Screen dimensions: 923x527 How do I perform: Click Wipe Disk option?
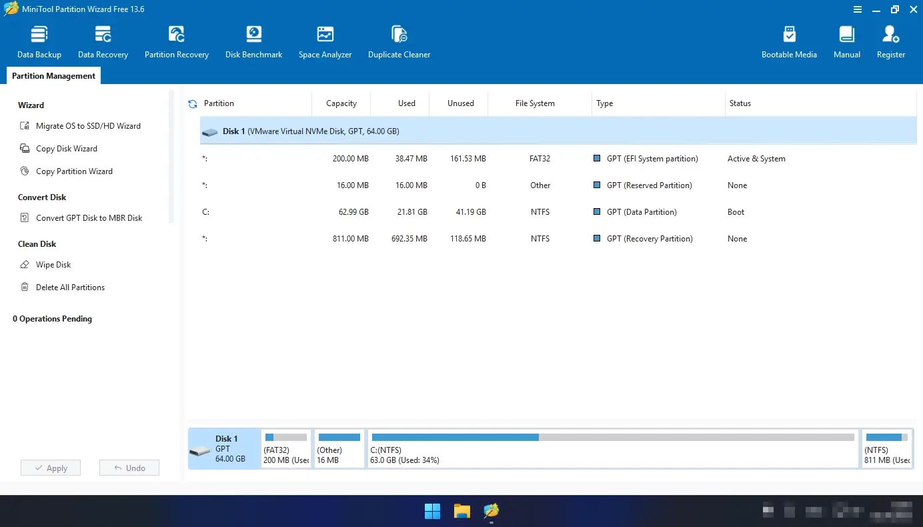[x=53, y=265]
